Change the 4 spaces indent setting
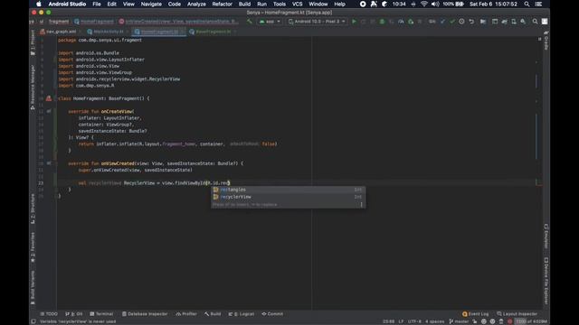The image size is (579, 325). tap(434, 321)
